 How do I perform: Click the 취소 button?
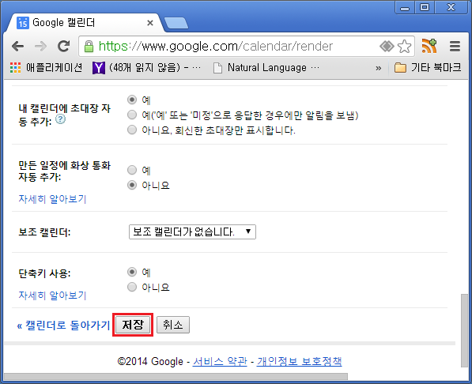pyautogui.click(x=173, y=325)
